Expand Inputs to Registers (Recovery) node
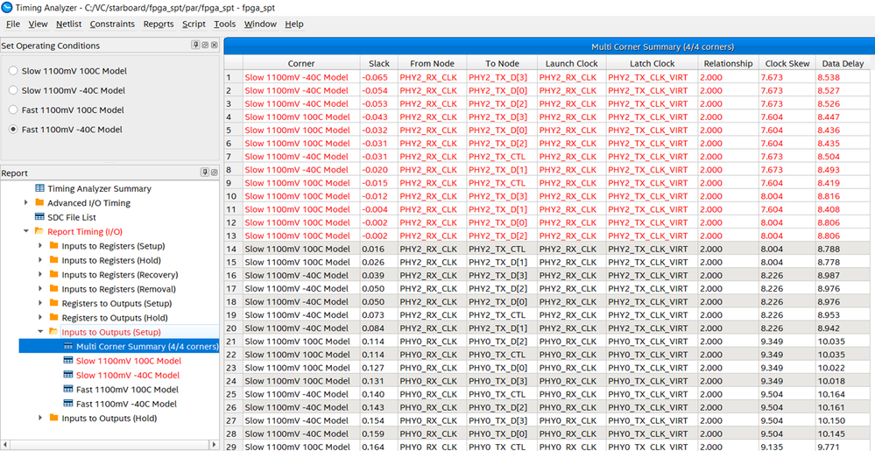 40,275
